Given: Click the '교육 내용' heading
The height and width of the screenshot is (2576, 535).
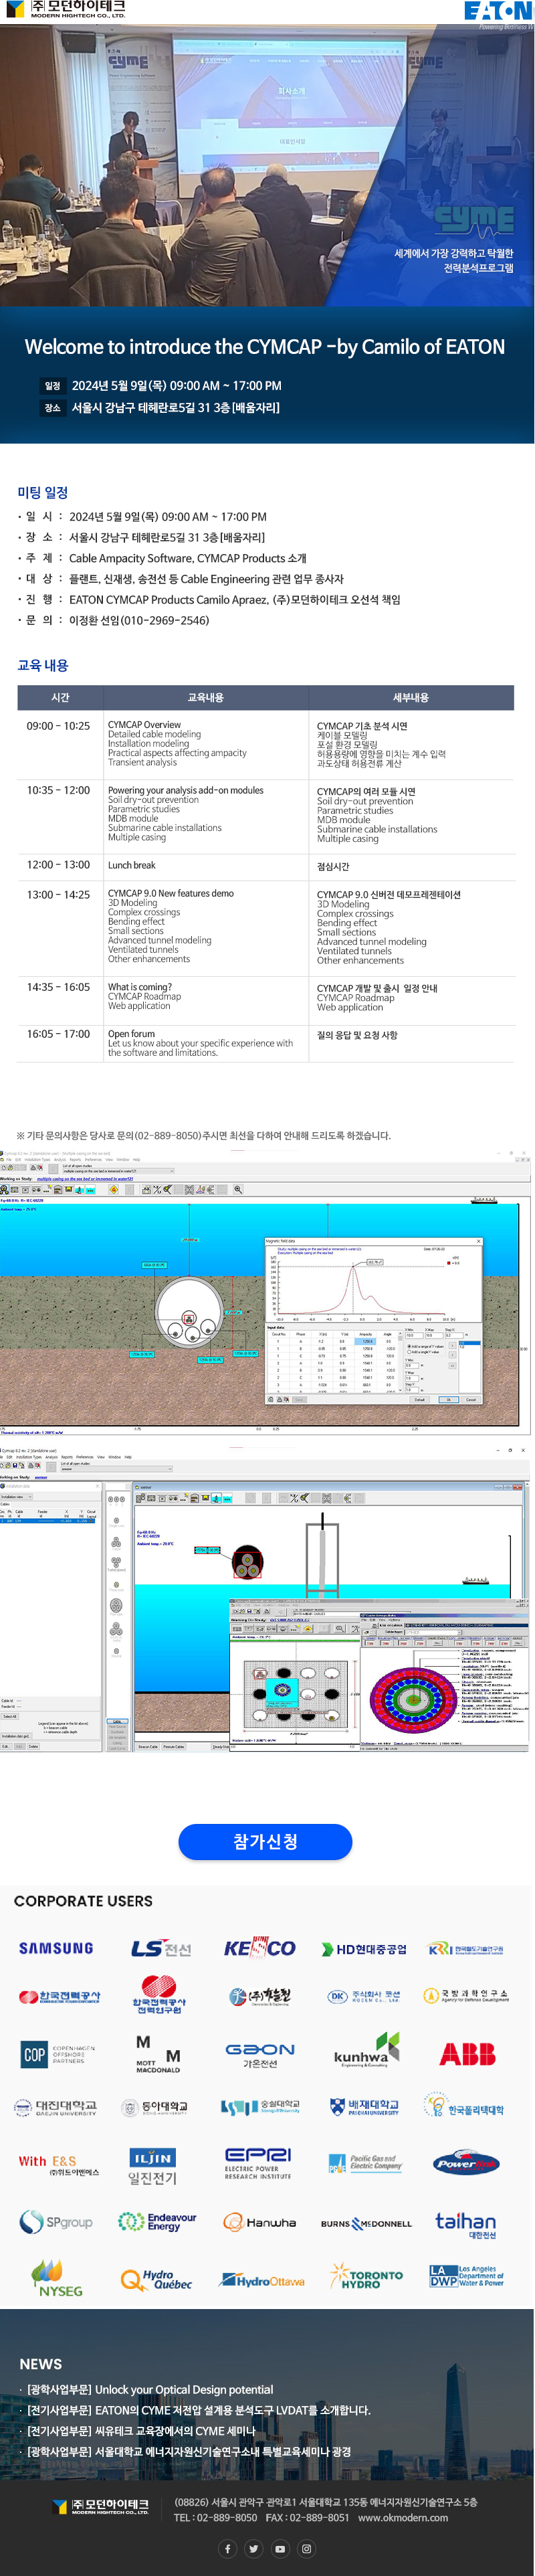Looking at the screenshot, I should point(43,666).
